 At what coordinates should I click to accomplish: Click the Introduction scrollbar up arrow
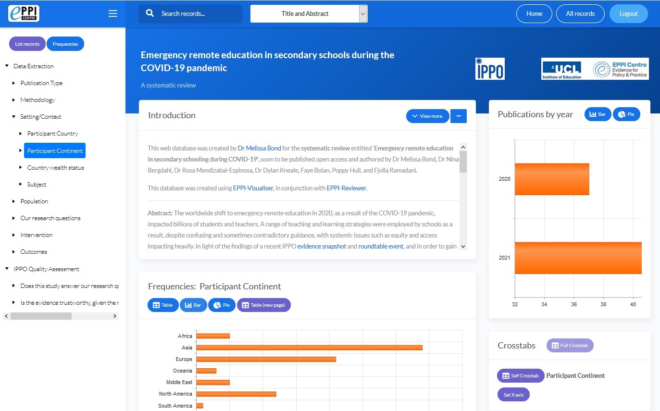[463, 147]
